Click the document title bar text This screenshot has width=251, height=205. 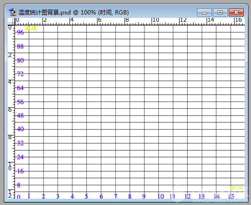[73, 13]
